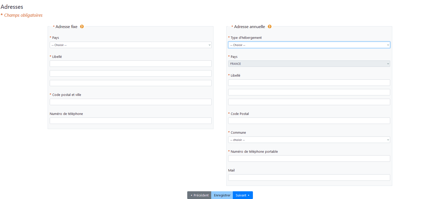Click third Libellé line in Adresse fixe
The width and height of the screenshot is (427, 199).
(x=131, y=83)
